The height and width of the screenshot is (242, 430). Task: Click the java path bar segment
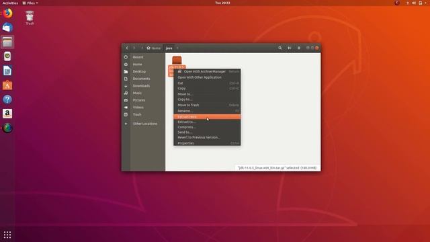(x=169, y=48)
